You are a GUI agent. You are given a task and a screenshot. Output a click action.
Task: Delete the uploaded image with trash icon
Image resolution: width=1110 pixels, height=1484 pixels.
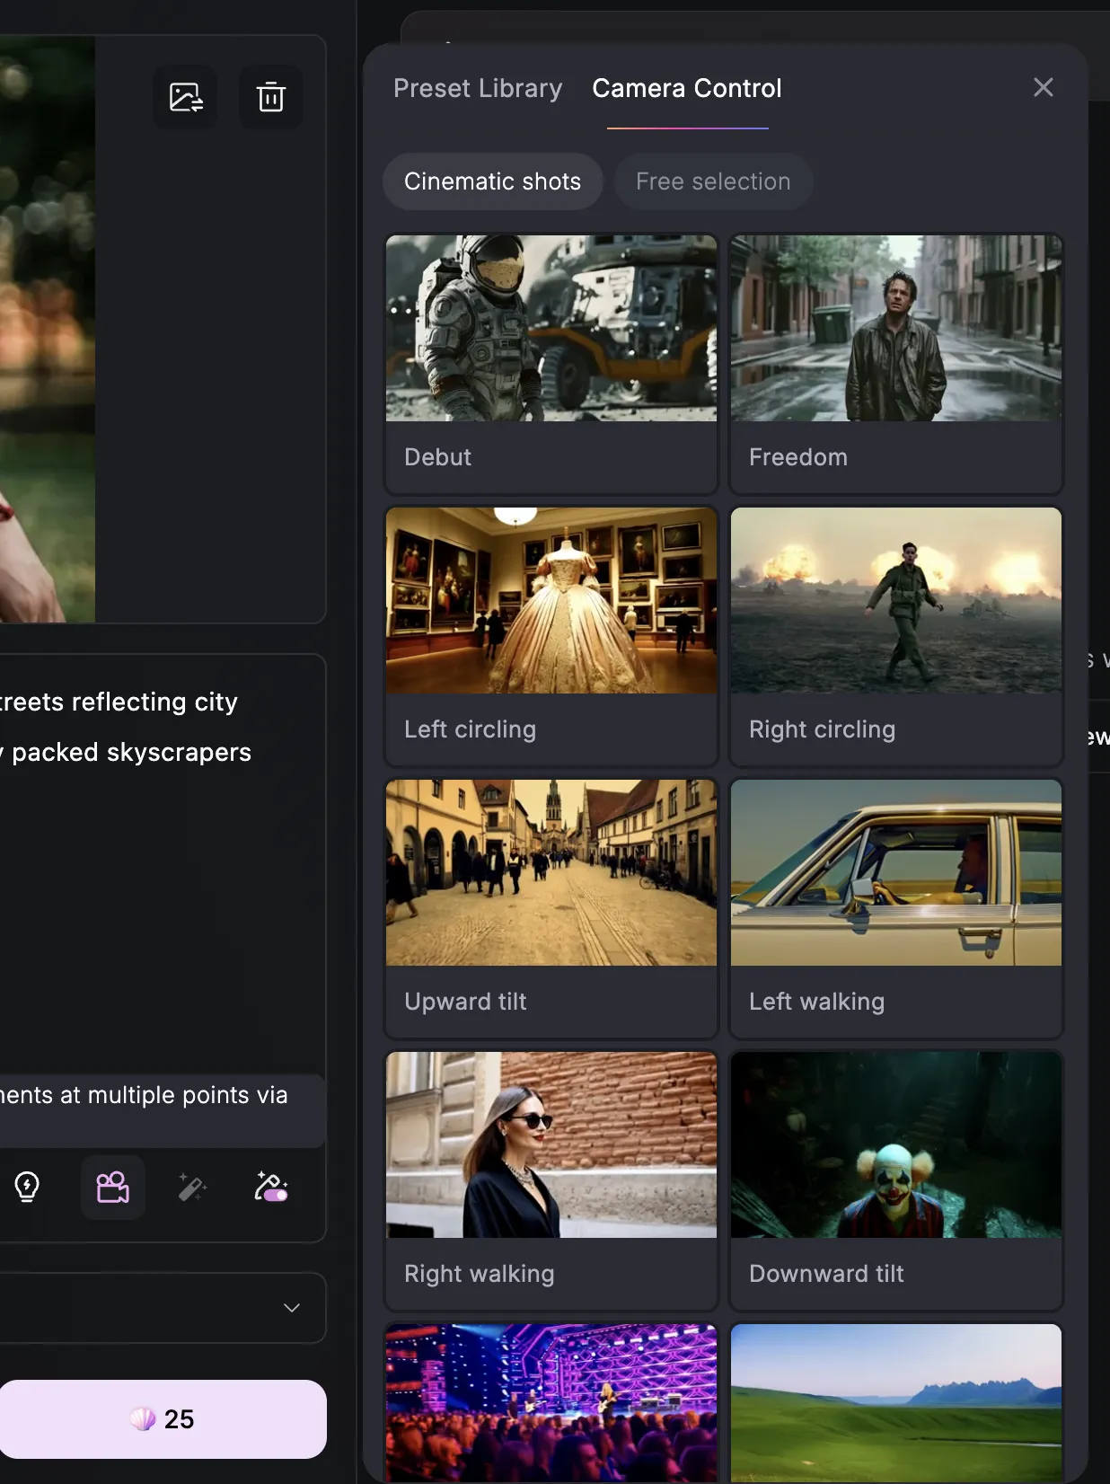[270, 97]
